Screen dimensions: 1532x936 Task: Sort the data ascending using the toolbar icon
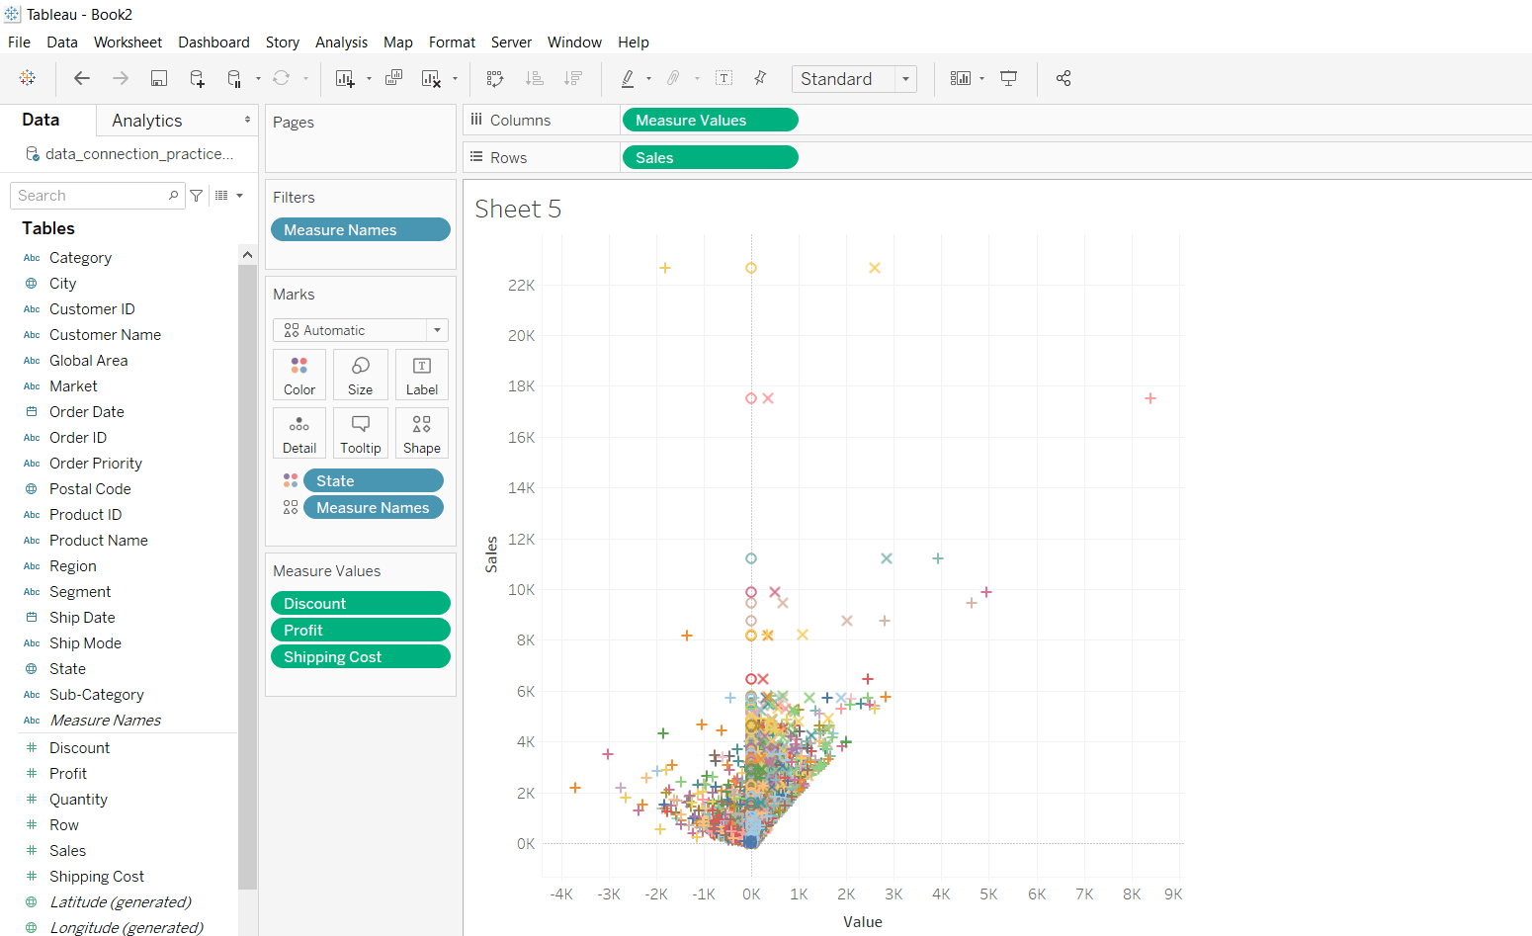coord(535,78)
